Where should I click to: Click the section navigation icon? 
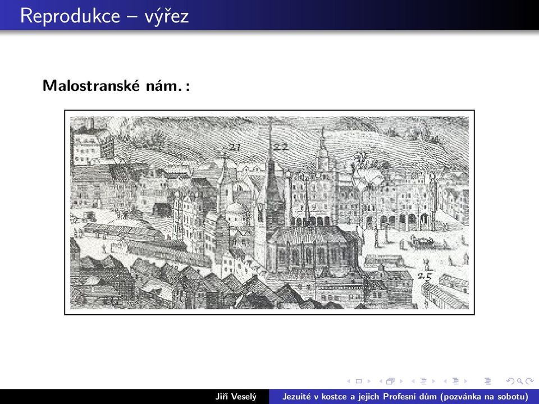click(455, 381)
